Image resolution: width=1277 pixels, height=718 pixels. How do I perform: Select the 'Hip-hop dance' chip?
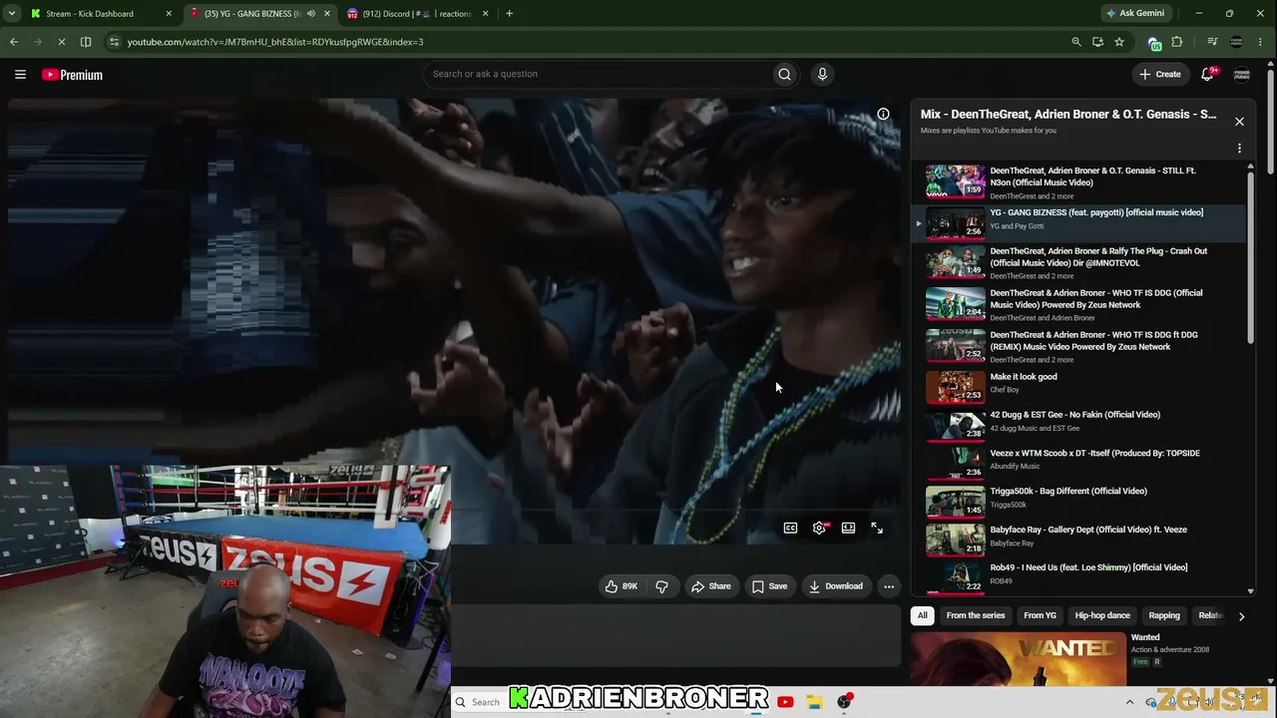1102,615
